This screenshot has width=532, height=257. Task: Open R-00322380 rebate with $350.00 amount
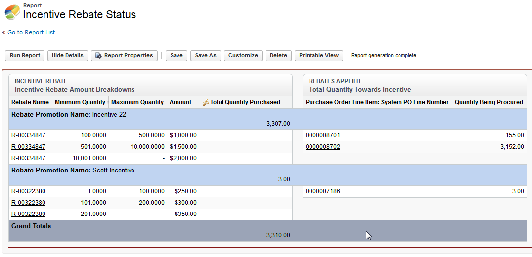click(x=28, y=214)
